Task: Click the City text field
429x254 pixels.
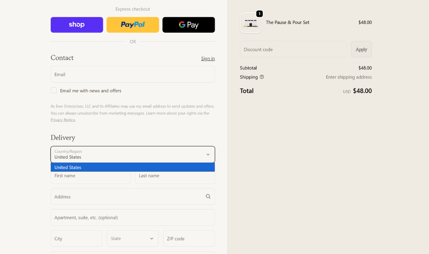Action: pyautogui.click(x=76, y=239)
